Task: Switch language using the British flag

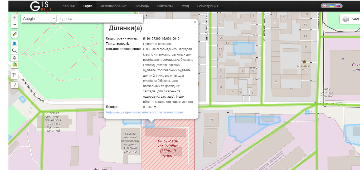Action: (x=325, y=6)
